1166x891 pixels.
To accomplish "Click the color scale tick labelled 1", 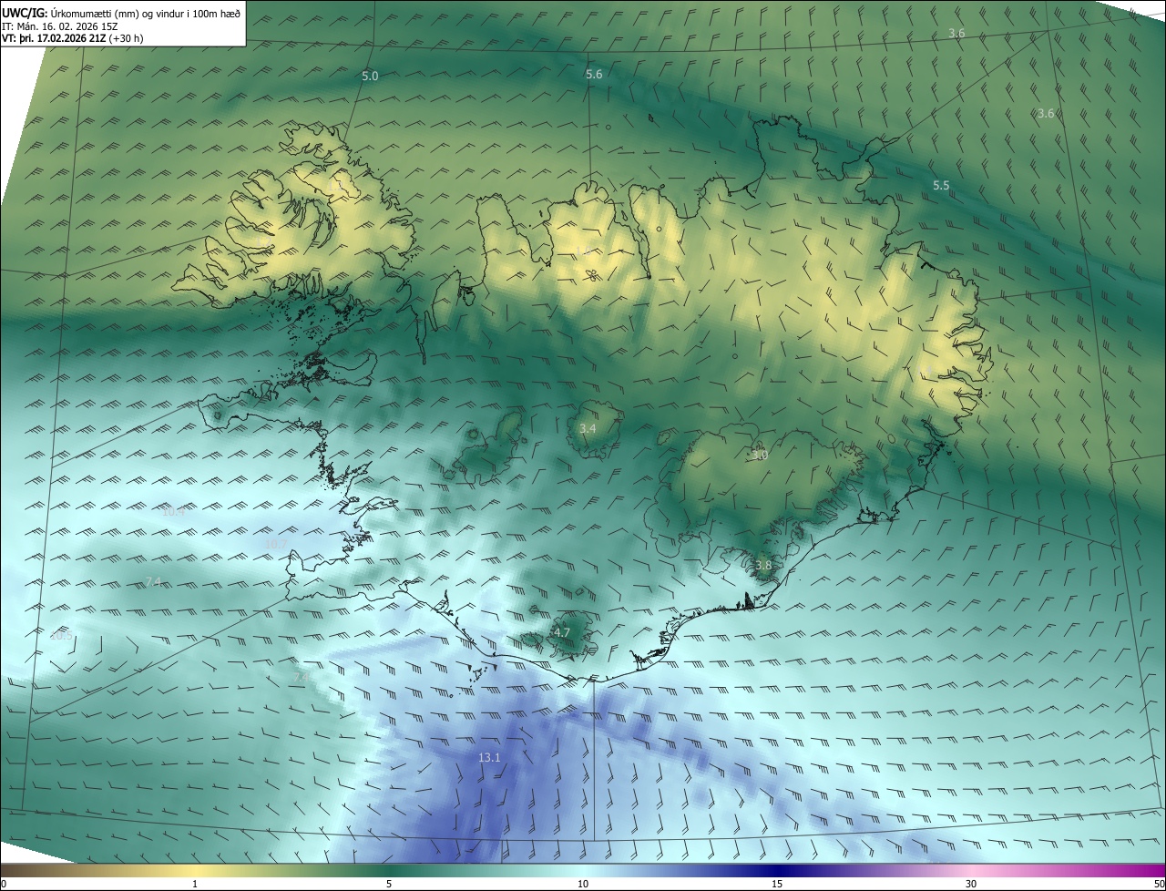I will [x=195, y=884].
